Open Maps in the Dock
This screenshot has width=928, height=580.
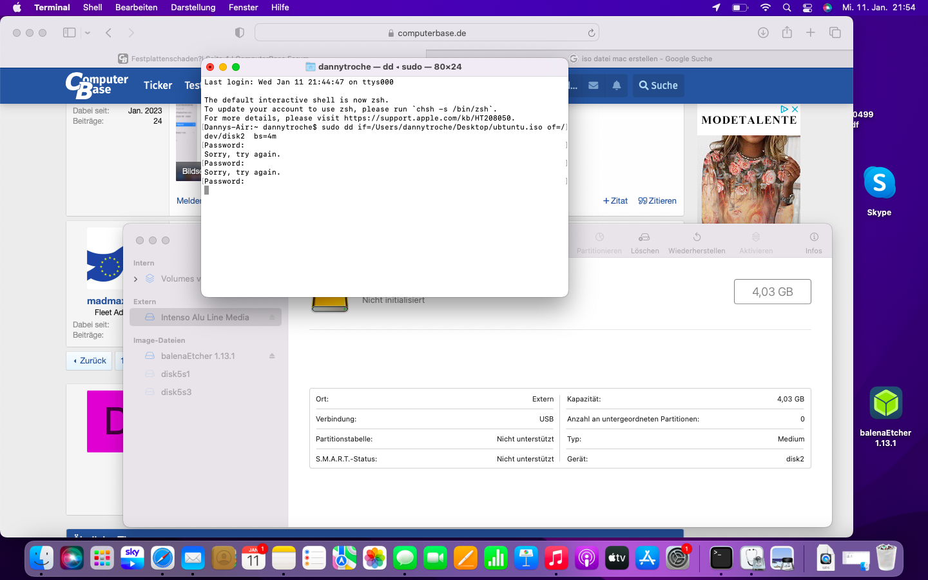tap(344, 558)
